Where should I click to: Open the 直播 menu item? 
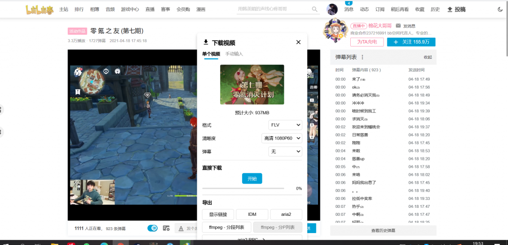coord(150,9)
